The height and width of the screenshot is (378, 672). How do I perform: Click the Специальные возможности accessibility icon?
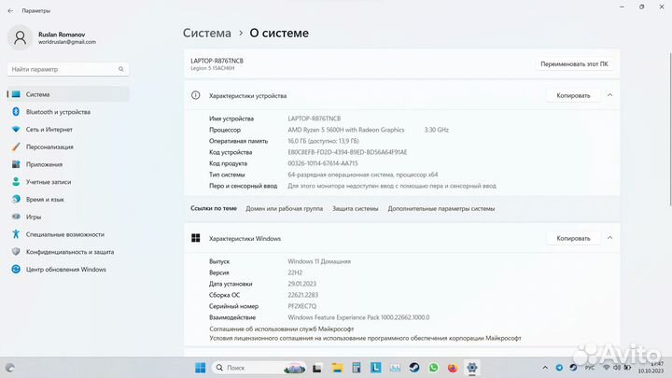16,234
